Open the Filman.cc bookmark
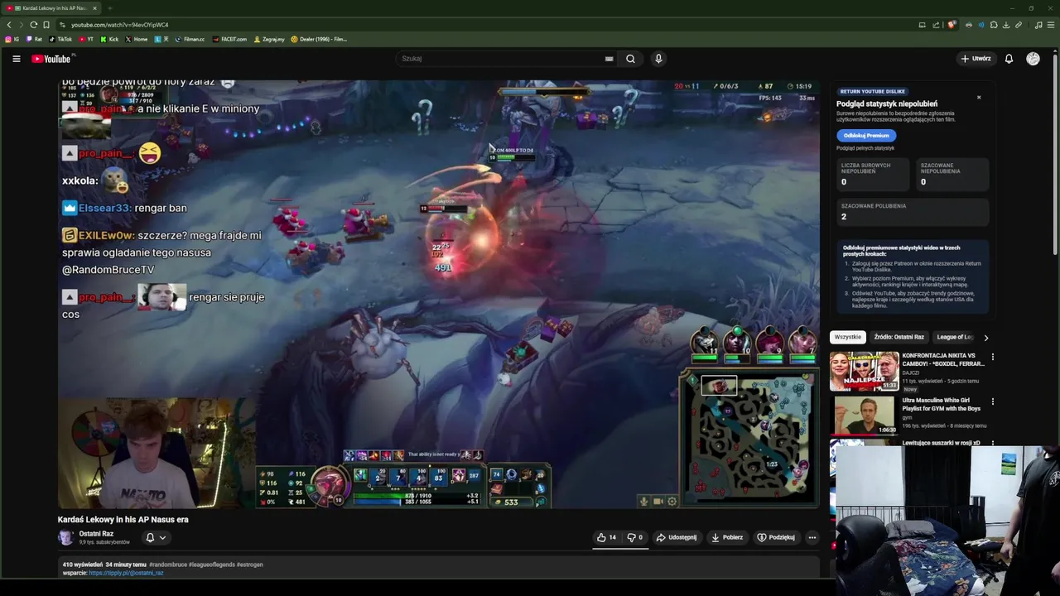 coord(190,39)
